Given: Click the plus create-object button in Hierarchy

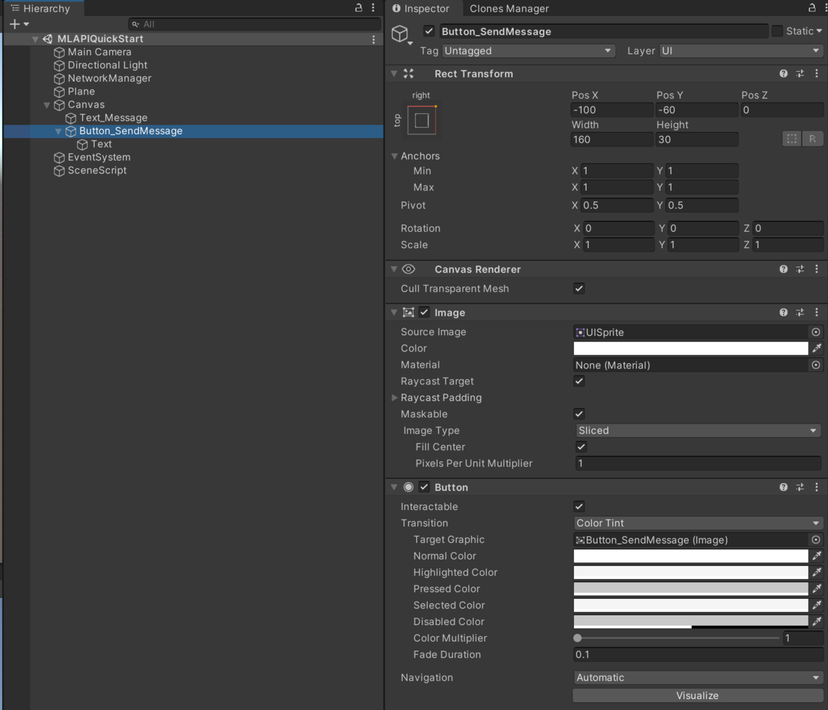Looking at the screenshot, I should 14,24.
